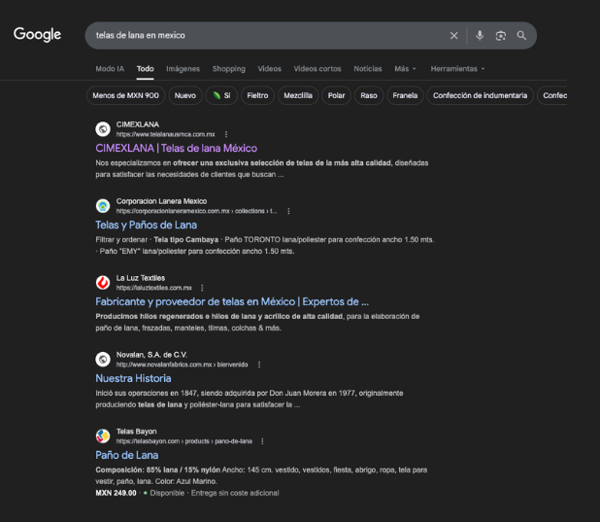Screen dimensions: 600x522
Task: Select the Todo tab
Action: 146,69
